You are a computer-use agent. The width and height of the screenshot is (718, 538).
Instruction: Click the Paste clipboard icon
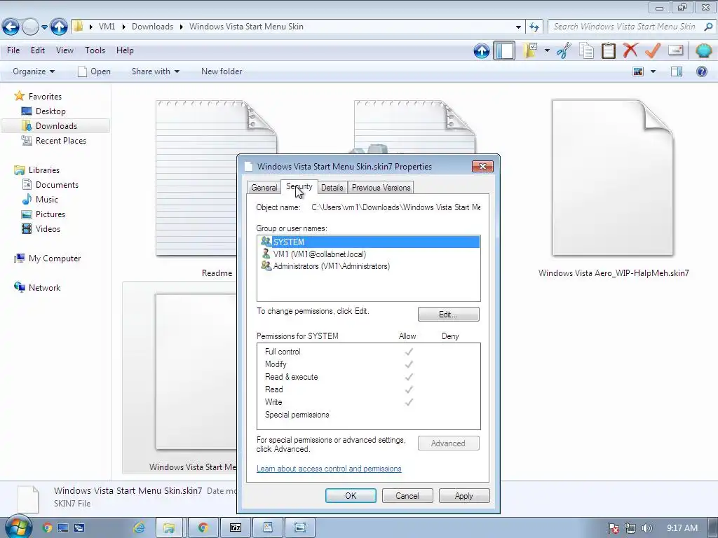(x=608, y=50)
